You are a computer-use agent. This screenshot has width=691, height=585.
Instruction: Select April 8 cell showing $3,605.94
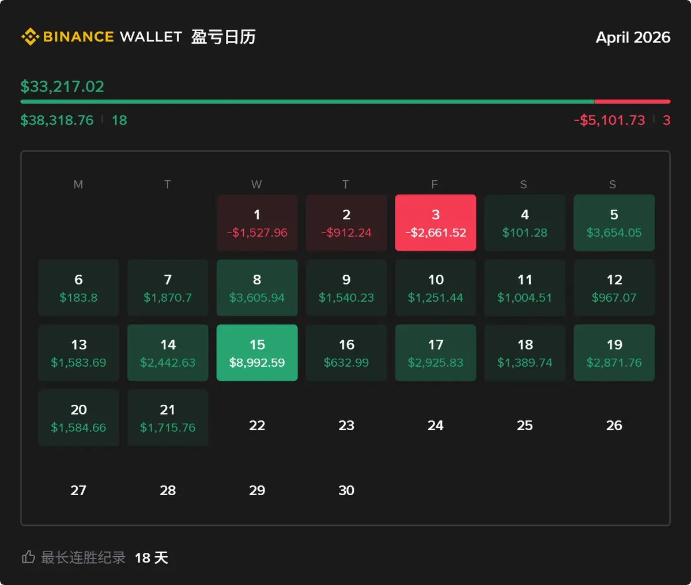(x=257, y=287)
